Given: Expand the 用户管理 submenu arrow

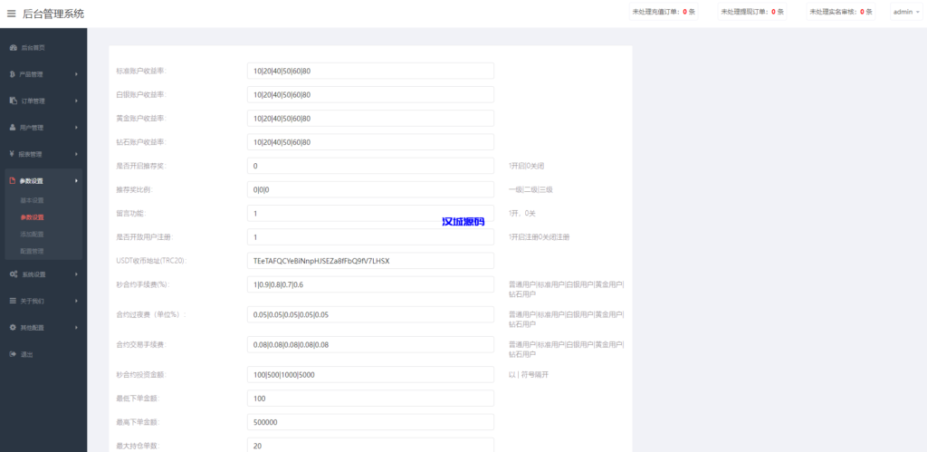Looking at the screenshot, I should point(77,128).
